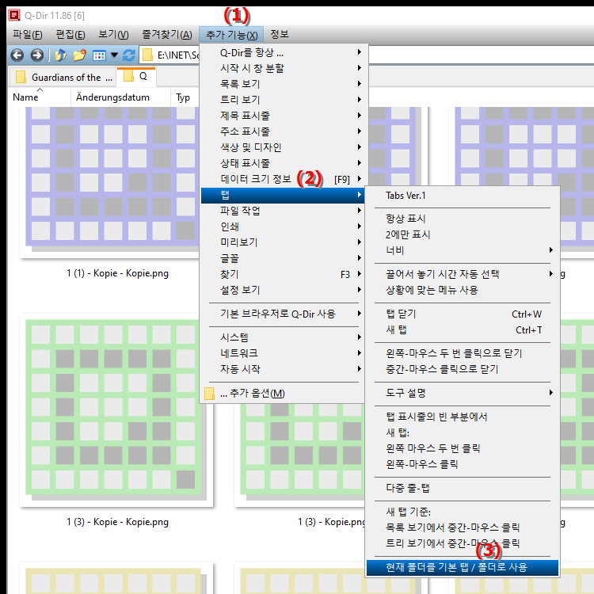
Task: Toggle 중간-마우스 클릭으로 닫기
Action: [x=463, y=369]
